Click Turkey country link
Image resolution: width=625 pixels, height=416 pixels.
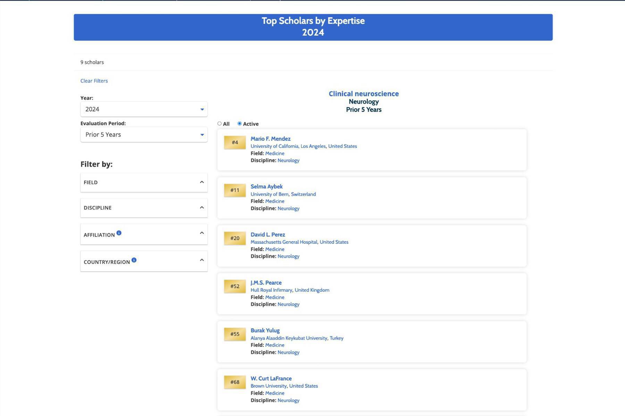[336, 338]
